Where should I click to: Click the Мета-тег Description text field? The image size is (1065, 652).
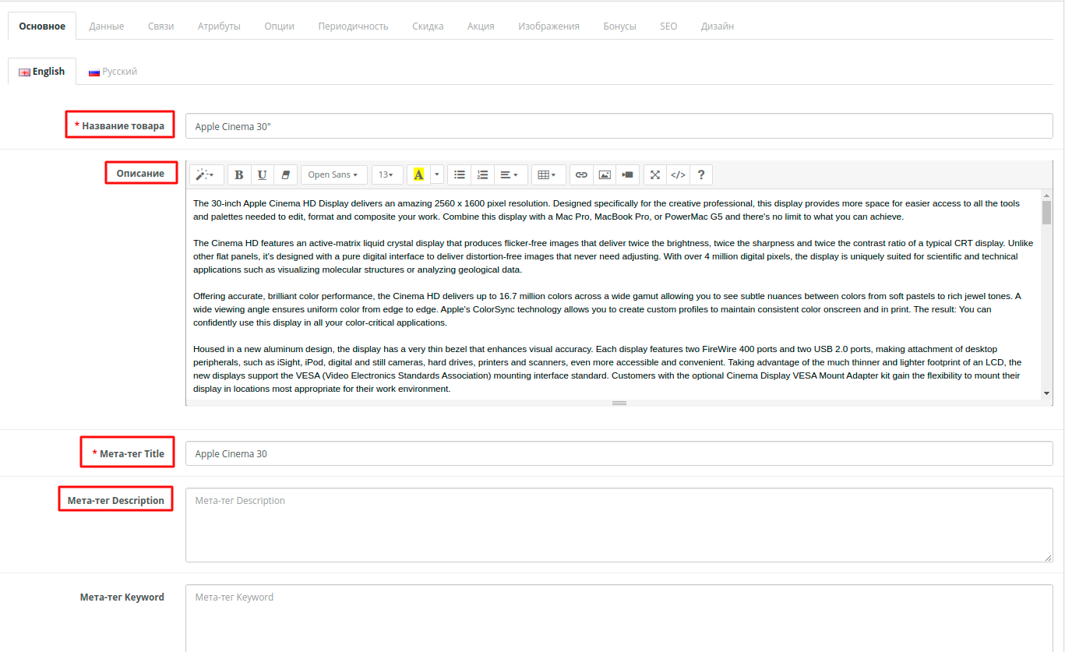point(619,524)
